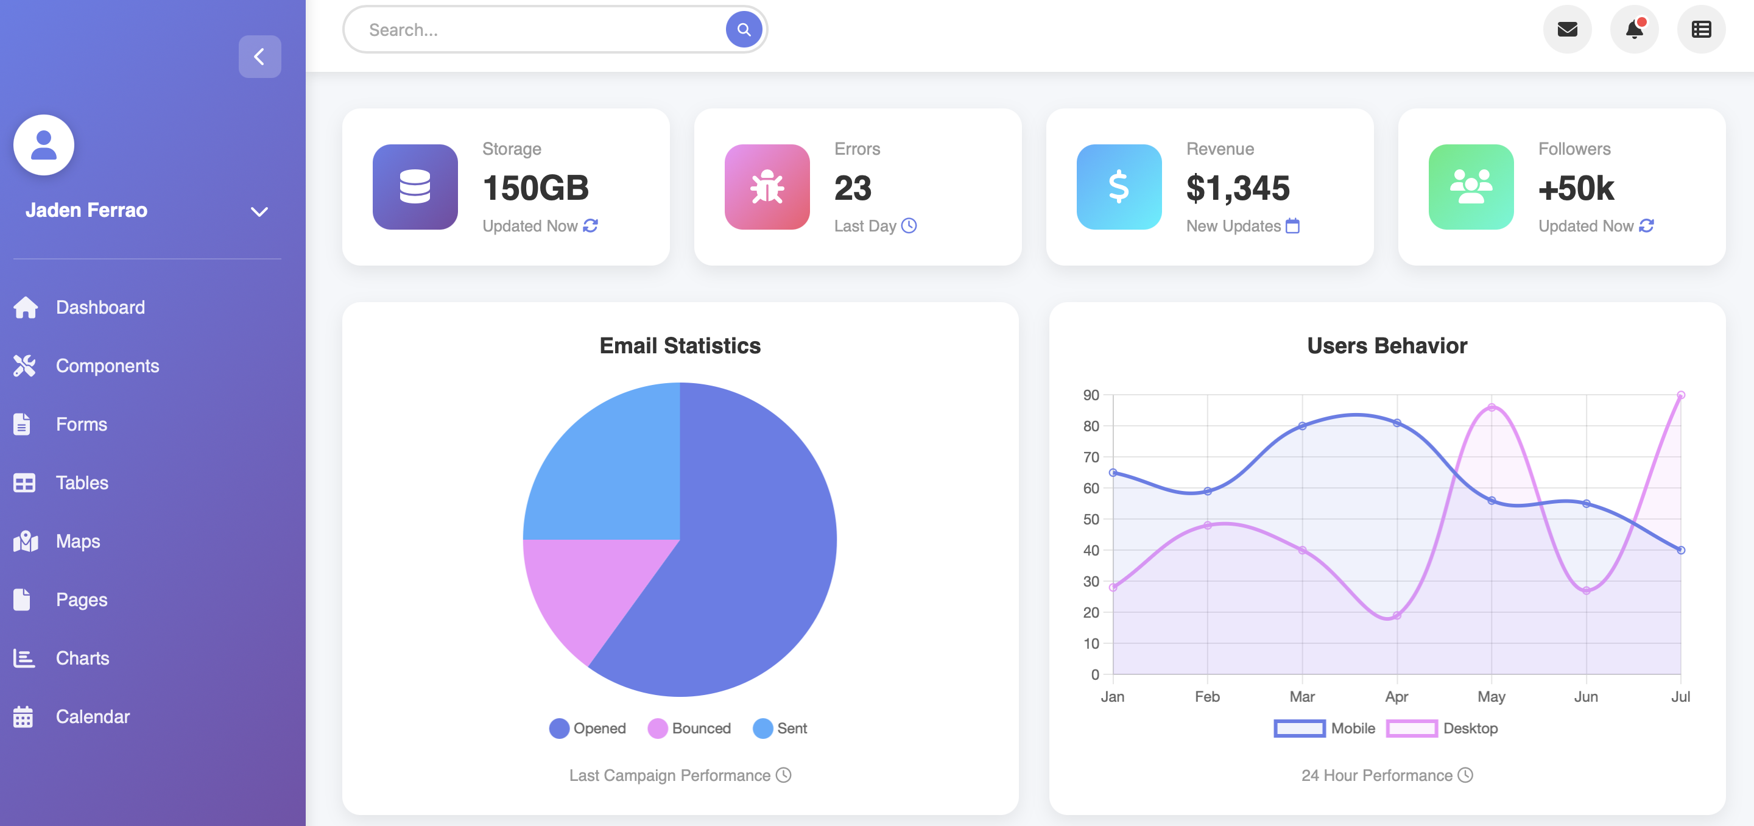Click the Desktop legend color swatch
The width and height of the screenshot is (1754, 826).
pyautogui.click(x=1411, y=728)
